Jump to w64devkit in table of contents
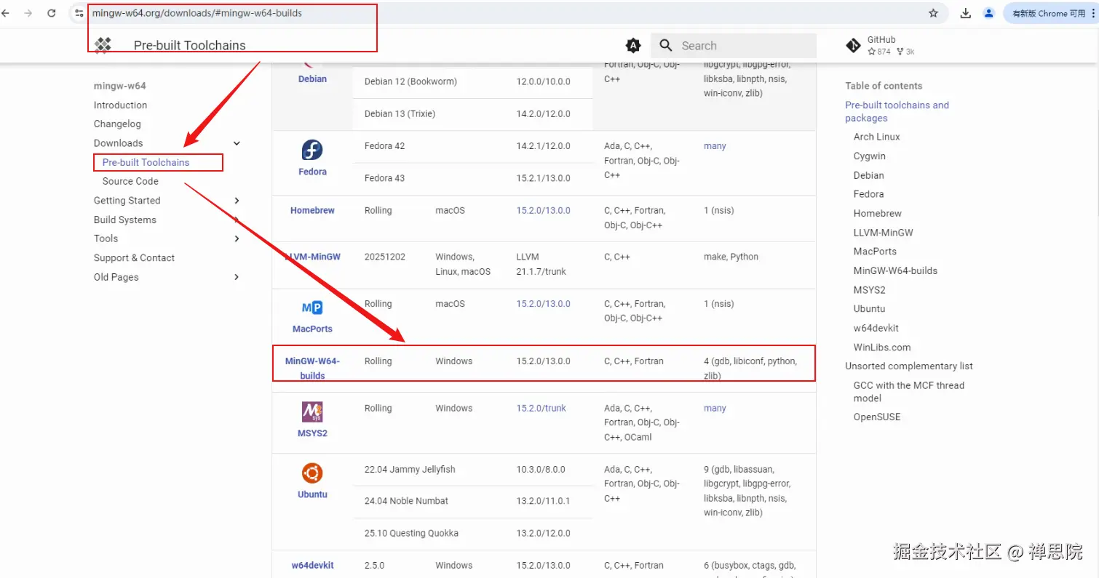1099x578 pixels. tap(876, 328)
